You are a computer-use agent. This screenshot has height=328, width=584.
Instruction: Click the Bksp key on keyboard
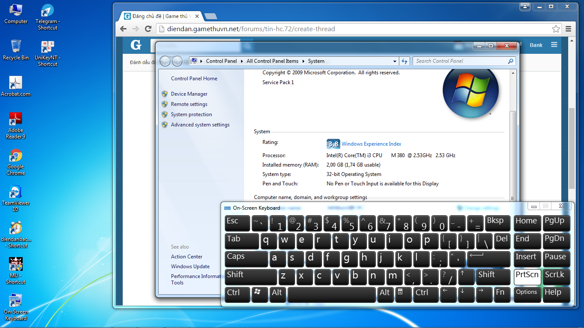pos(498,223)
